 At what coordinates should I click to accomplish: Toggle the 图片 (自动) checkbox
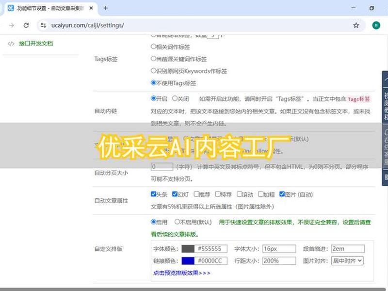282,194
